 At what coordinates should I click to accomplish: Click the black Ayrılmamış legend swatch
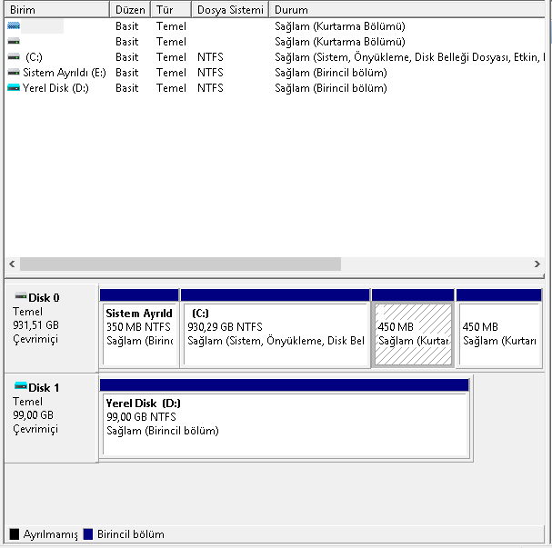pyautogui.click(x=14, y=534)
